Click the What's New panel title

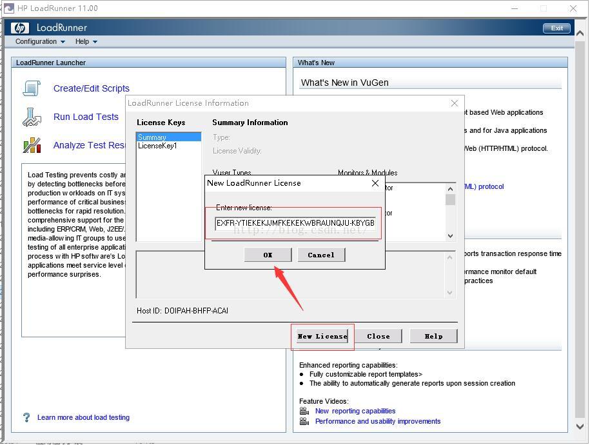316,63
